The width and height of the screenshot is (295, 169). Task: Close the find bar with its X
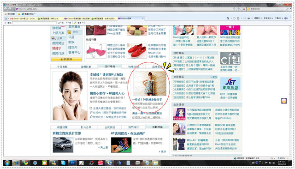5,23
